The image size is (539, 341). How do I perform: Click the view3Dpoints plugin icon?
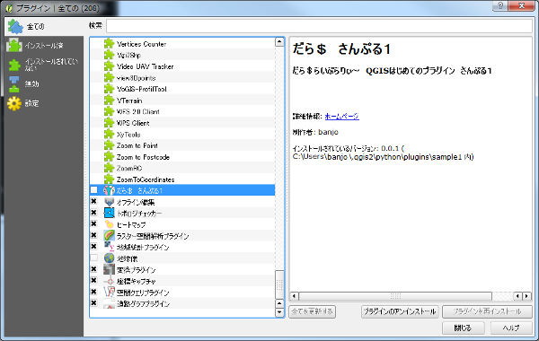coord(109,77)
